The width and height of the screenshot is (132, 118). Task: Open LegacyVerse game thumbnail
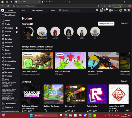point(119,94)
